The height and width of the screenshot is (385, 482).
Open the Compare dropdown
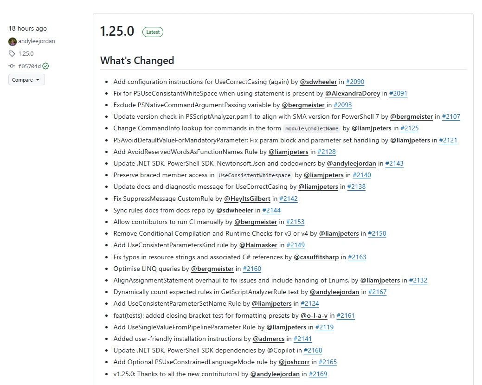[26, 80]
